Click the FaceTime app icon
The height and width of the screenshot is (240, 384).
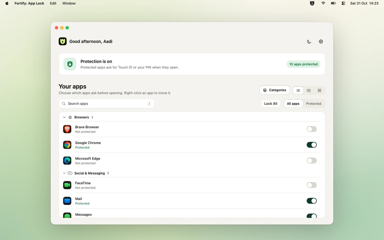67,185
